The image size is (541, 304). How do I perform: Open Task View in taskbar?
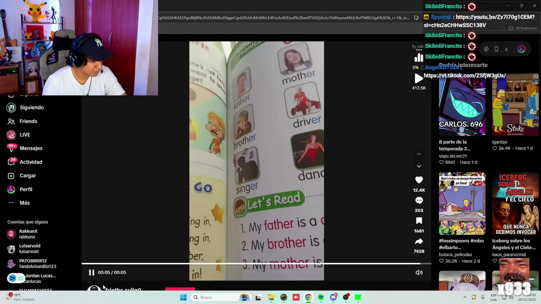point(258,297)
